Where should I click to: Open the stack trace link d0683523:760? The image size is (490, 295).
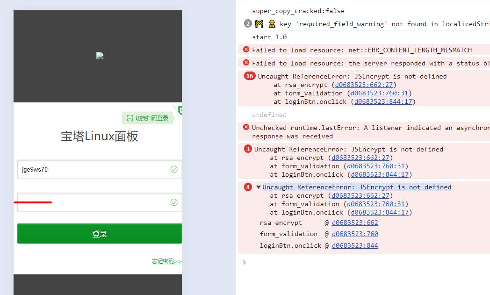355,234
